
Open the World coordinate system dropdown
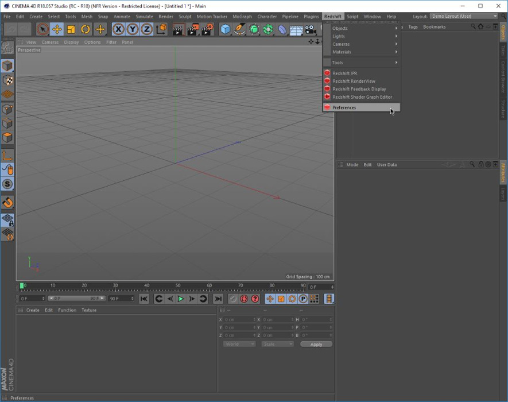[239, 344]
